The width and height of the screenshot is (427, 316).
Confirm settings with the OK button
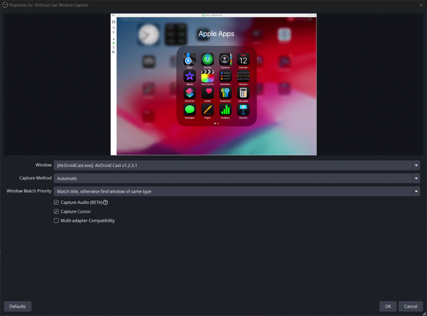pyautogui.click(x=388, y=306)
